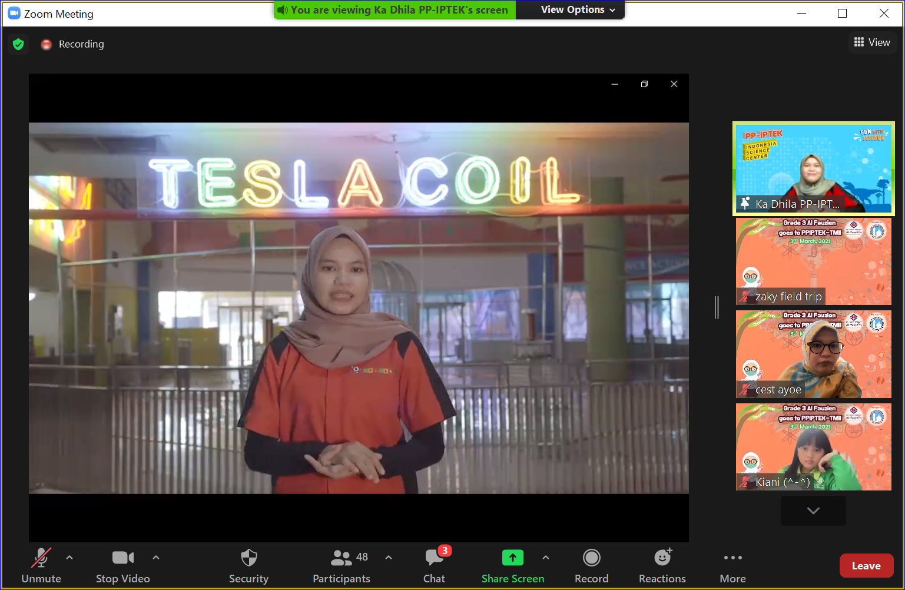Open the More options menu
Viewport: 905px width, 590px height.
point(733,566)
